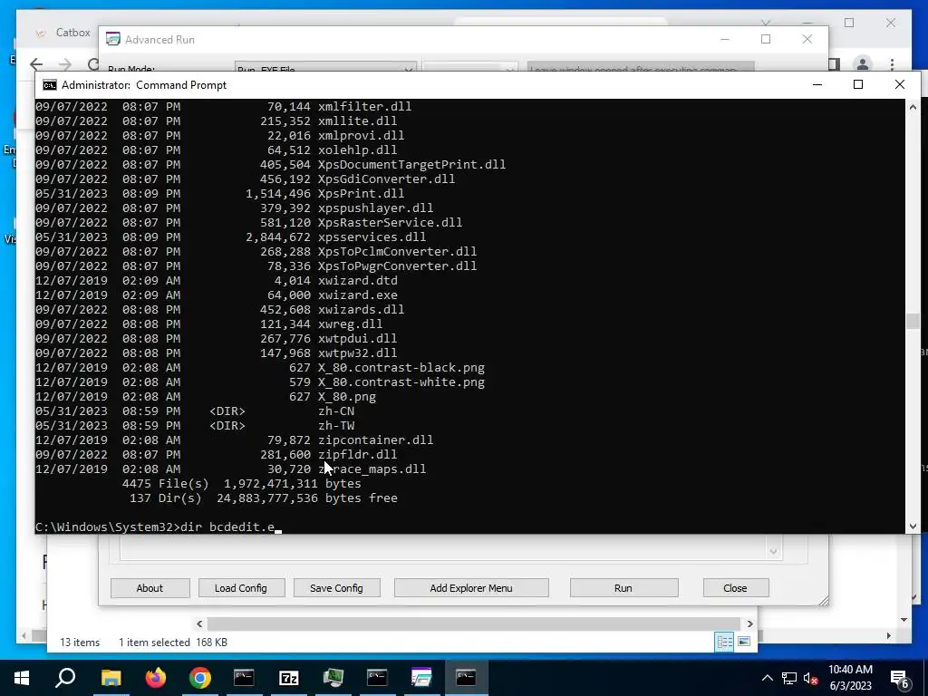Click the Load Config button

click(241, 587)
